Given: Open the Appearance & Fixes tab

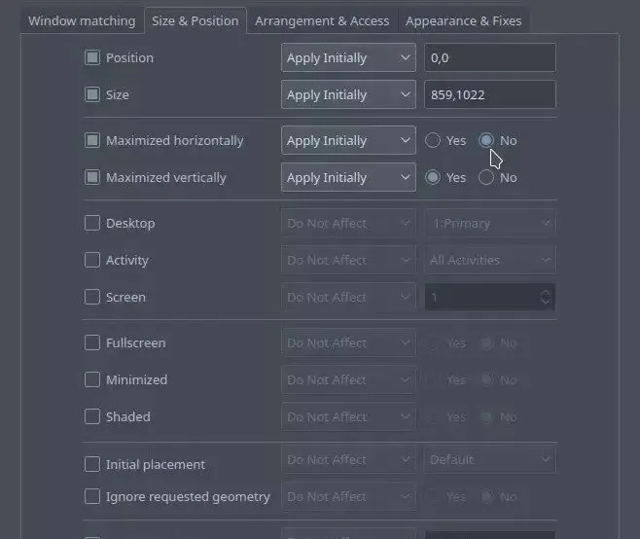Looking at the screenshot, I should (x=463, y=20).
